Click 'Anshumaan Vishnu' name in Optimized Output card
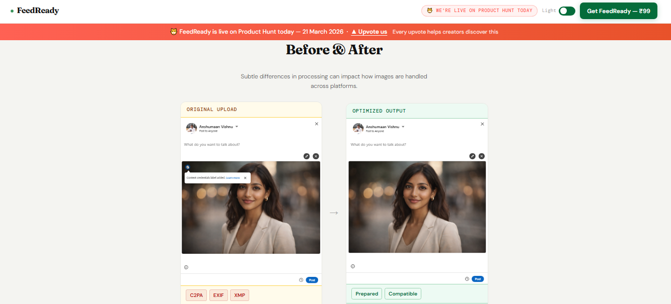This screenshot has height=304, width=671. pos(383,127)
